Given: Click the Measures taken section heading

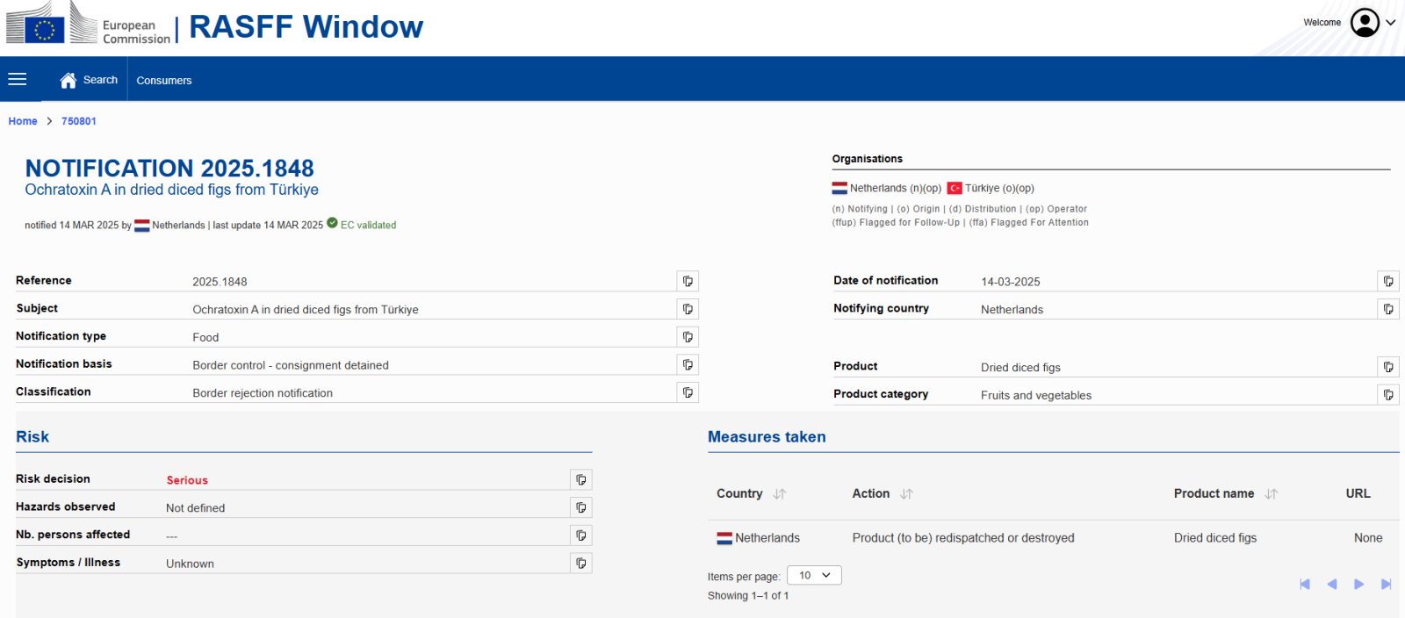Looking at the screenshot, I should click(767, 437).
